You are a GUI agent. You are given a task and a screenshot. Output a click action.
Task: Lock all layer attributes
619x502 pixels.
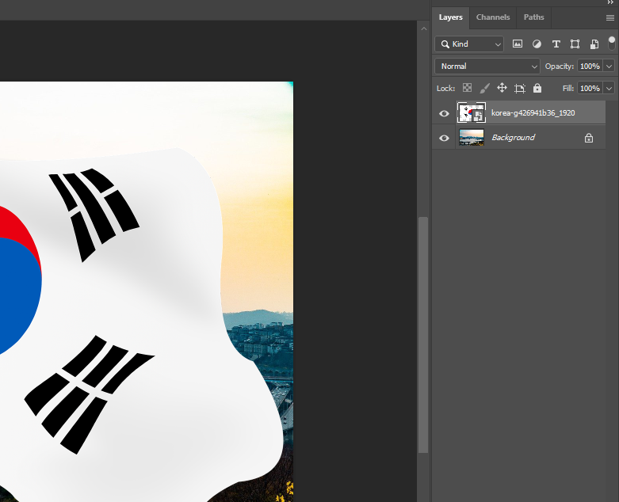(537, 88)
